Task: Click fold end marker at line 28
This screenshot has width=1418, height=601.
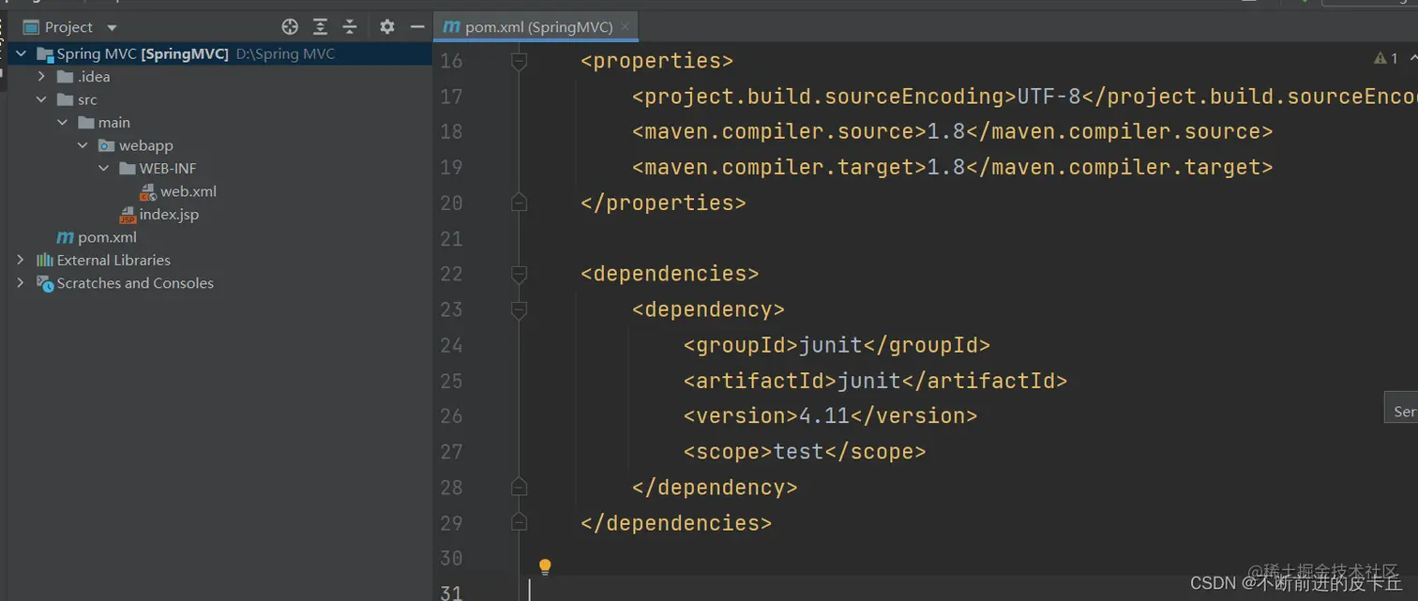Action: coord(519,487)
